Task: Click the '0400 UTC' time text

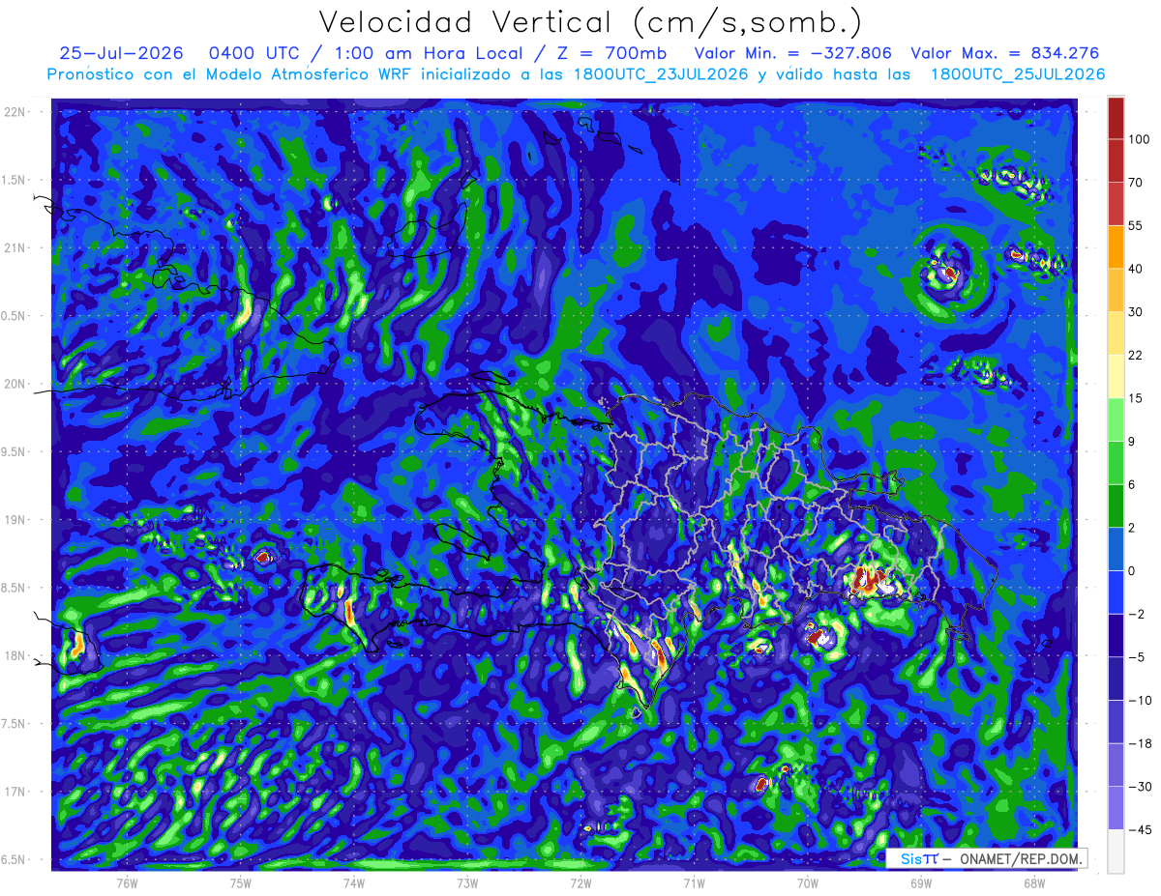Action: 257,53
